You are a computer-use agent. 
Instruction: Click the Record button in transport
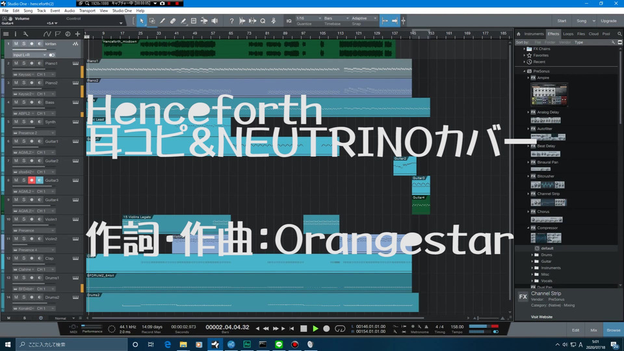tap(326, 328)
